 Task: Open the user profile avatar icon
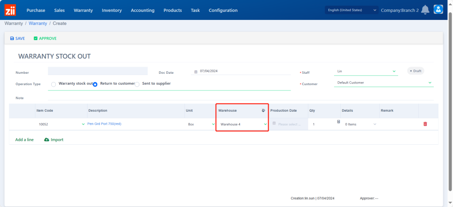coord(438,10)
